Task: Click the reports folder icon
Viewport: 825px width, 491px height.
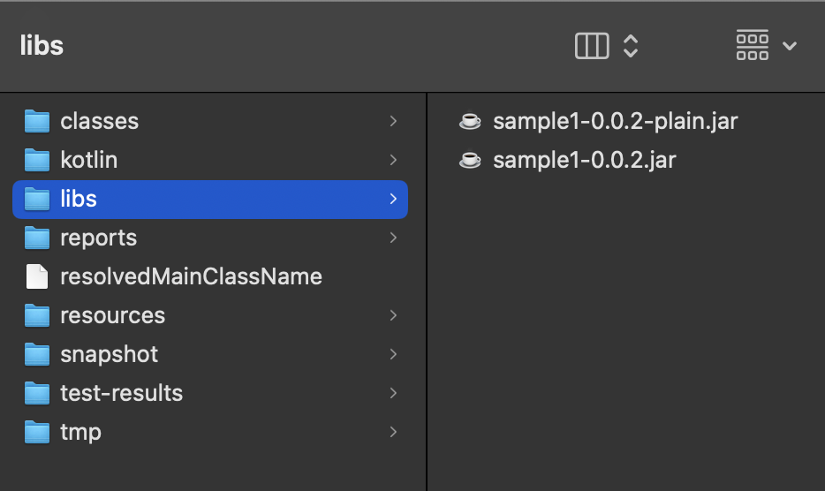Action: (x=37, y=238)
